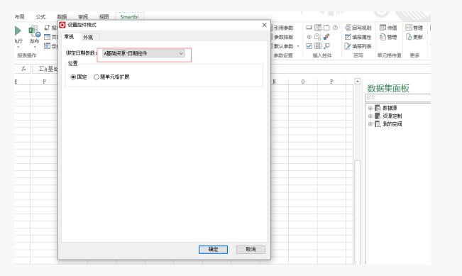Switch to the 常规 tab in dialog
Image resolution: width=462 pixels, height=276 pixels.
coord(69,36)
